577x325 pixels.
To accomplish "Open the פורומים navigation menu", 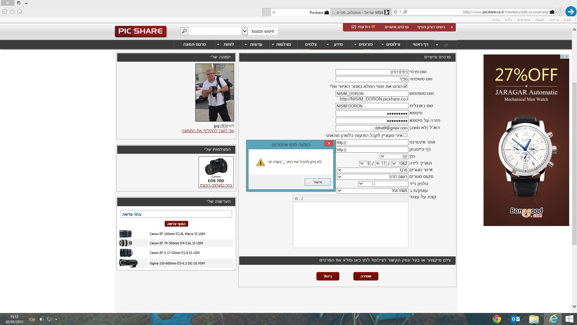I will pos(365,45).
